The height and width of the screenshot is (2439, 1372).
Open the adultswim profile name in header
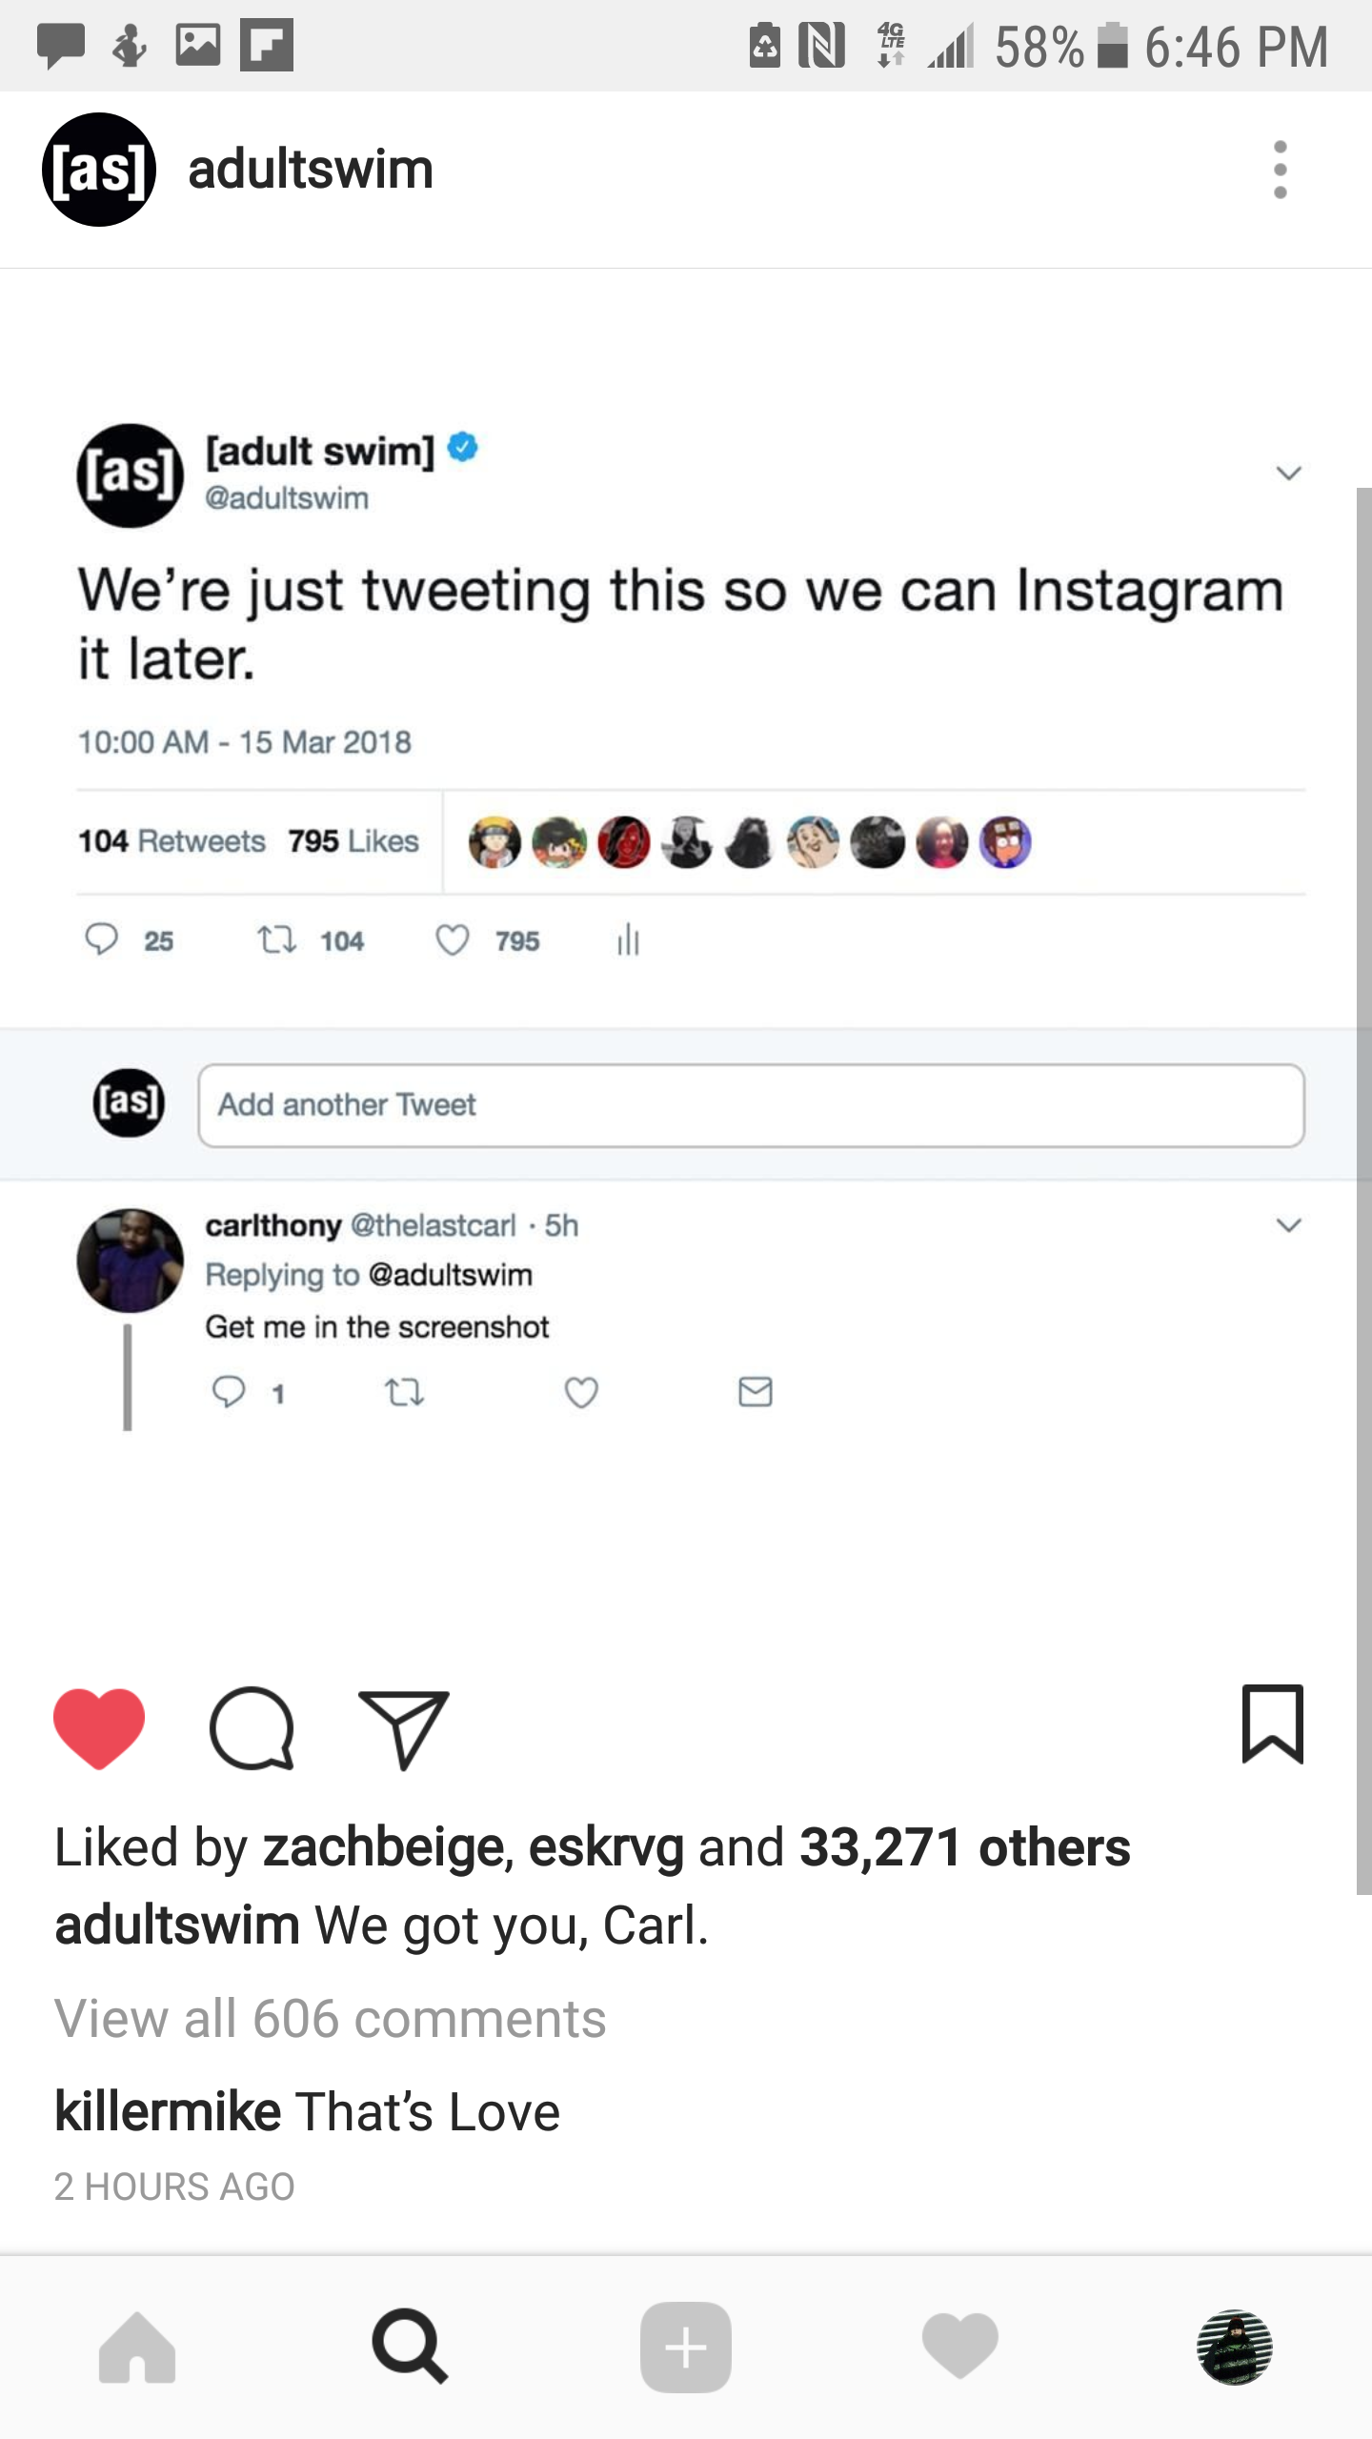(311, 170)
